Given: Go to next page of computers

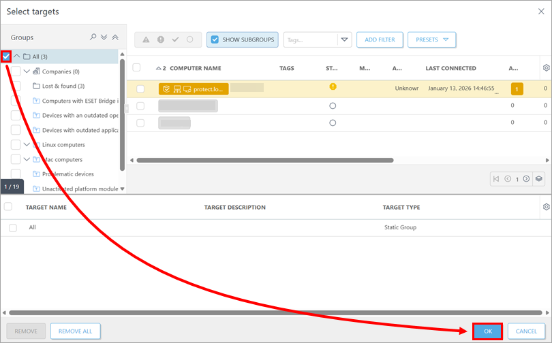Looking at the screenshot, I should pyautogui.click(x=526, y=179).
